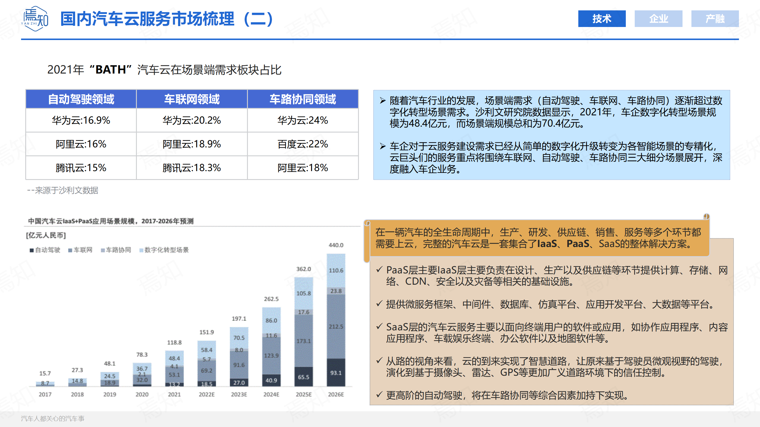760x427 pixels.
Task: Click the 车路协同领域 table header
Action: (x=303, y=99)
